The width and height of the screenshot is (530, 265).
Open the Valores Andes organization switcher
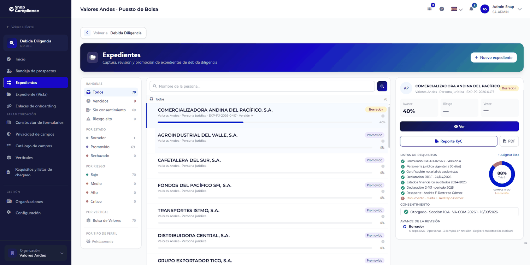(x=36, y=253)
